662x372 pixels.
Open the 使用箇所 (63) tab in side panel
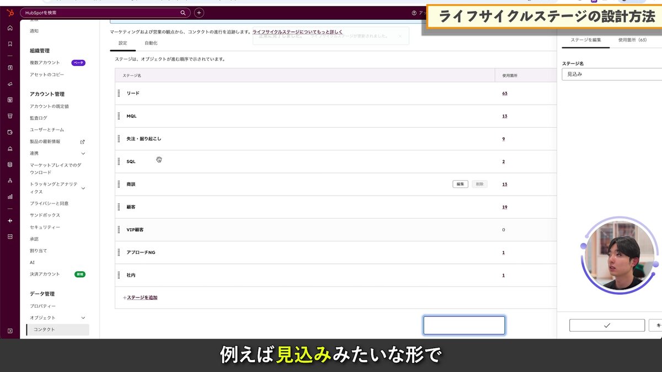(632, 40)
